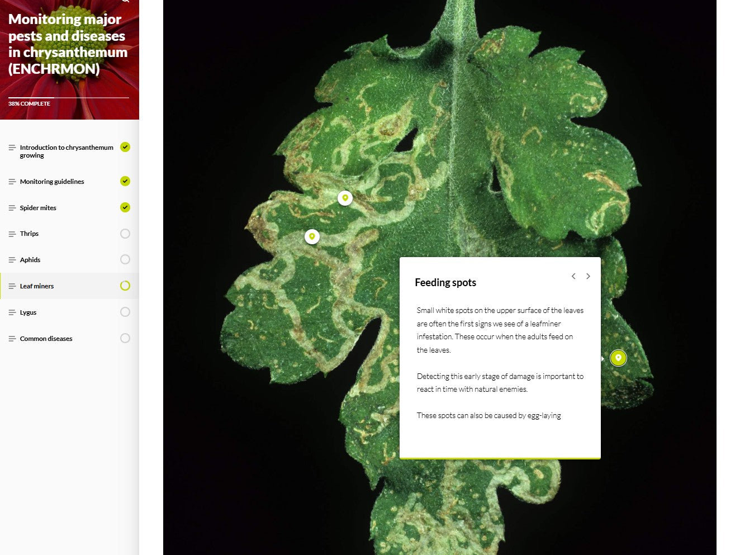Screen dimensions: 740x555
Task: Click the list icon beside Lygus
Action: click(x=12, y=312)
